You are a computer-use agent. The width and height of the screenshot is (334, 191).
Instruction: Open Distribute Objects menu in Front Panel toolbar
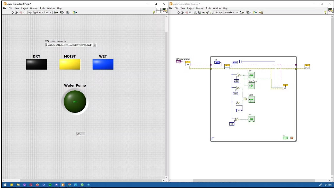[x=62, y=12]
